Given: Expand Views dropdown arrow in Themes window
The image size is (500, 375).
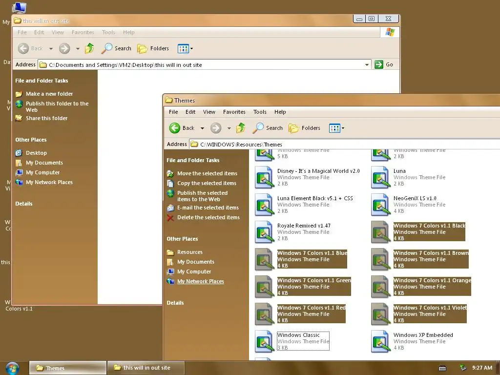Looking at the screenshot, I should click(343, 128).
